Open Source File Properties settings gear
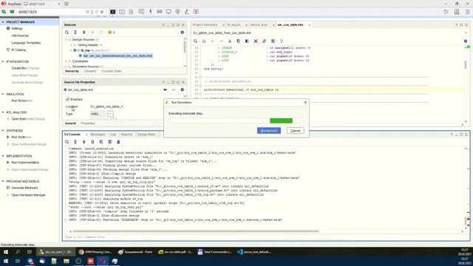This screenshot has width=473, height=266. pos(183,89)
